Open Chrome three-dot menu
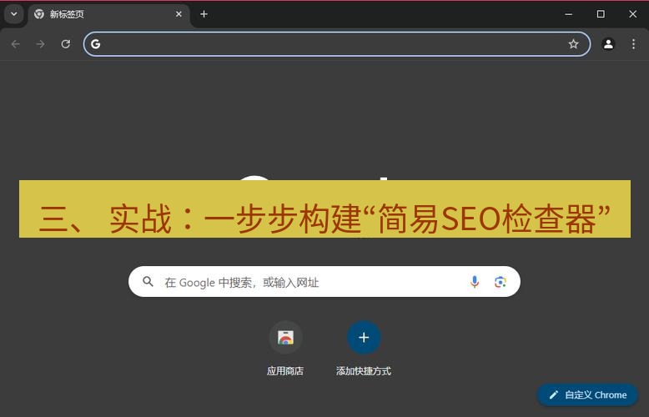The height and width of the screenshot is (417, 649). [633, 44]
